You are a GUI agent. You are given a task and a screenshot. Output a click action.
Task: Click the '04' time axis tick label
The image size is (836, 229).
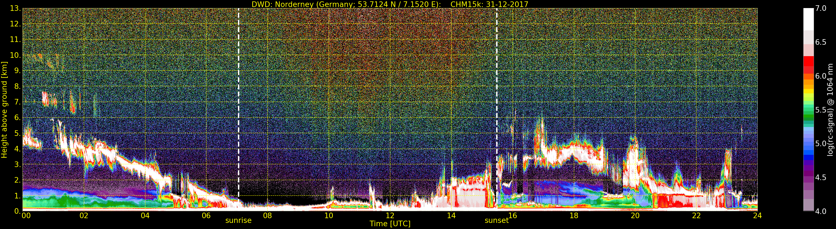pyautogui.click(x=145, y=216)
